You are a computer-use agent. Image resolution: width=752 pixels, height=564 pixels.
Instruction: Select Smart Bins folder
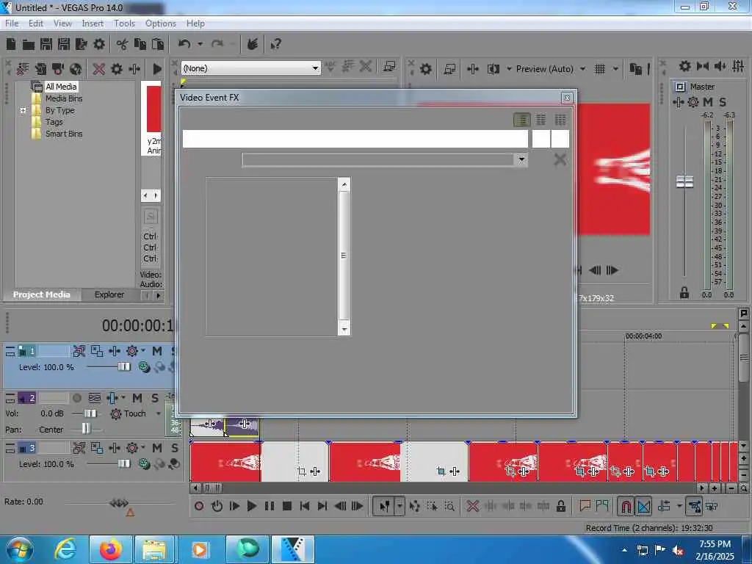64,134
